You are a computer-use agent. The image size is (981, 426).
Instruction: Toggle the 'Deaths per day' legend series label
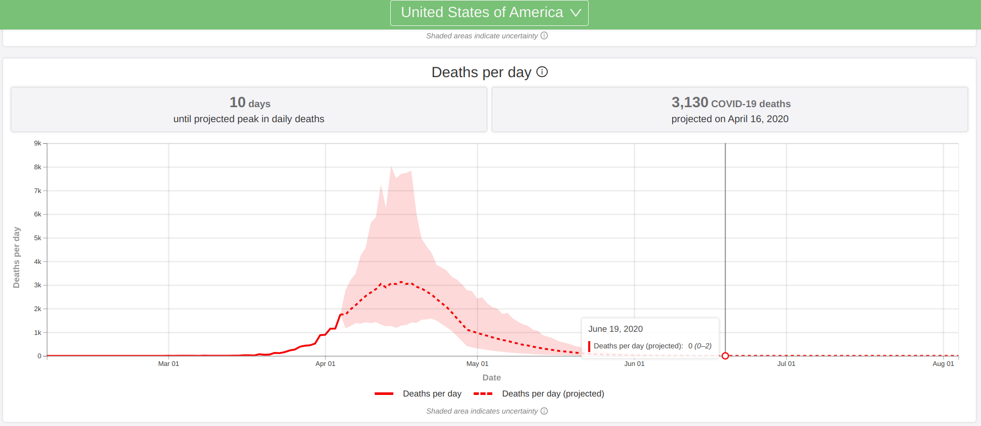coord(432,394)
